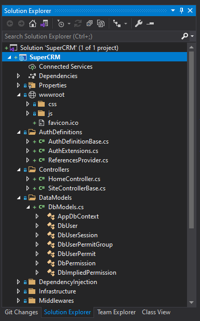Toggle the Show All Files icon
The image size is (200, 321).
point(101,23)
